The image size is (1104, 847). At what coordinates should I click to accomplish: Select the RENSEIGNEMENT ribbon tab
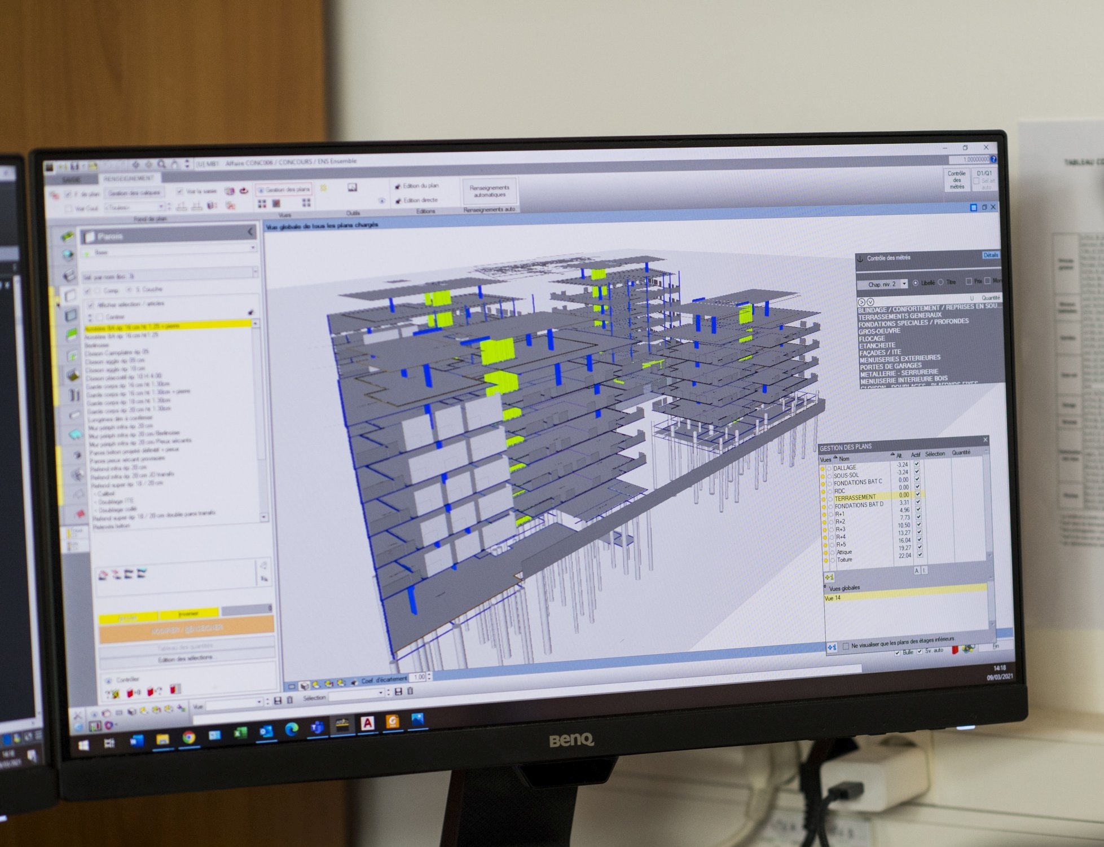pyautogui.click(x=129, y=178)
